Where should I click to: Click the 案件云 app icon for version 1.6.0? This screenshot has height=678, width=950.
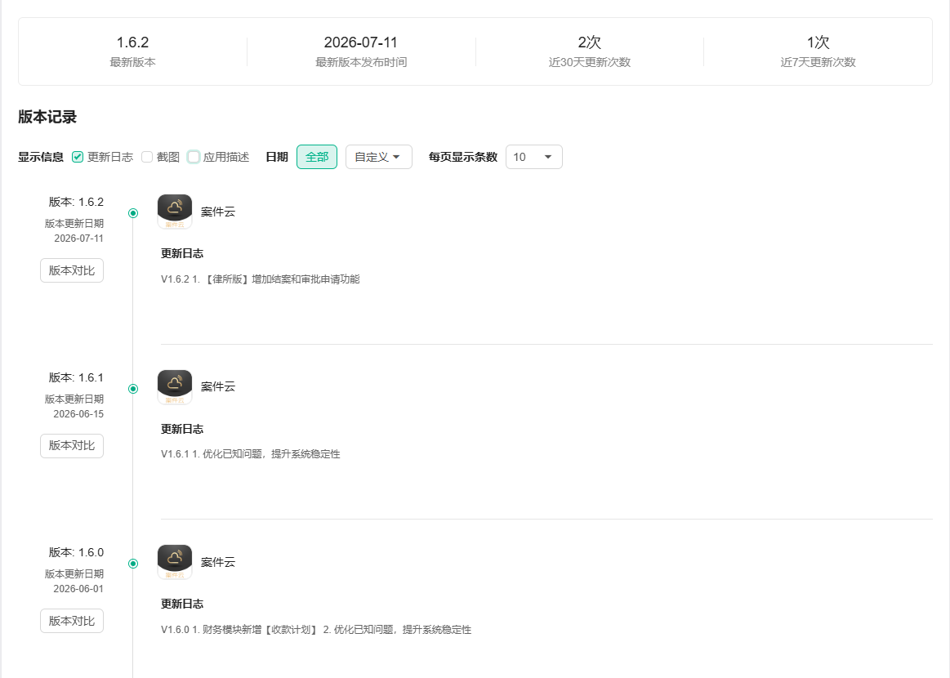(x=175, y=562)
